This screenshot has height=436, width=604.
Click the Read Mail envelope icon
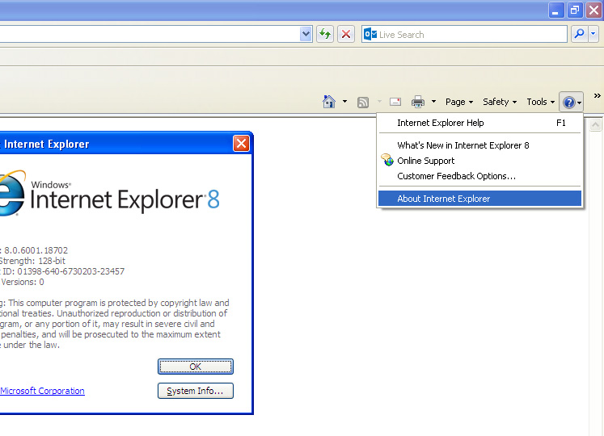pyautogui.click(x=395, y=102)
